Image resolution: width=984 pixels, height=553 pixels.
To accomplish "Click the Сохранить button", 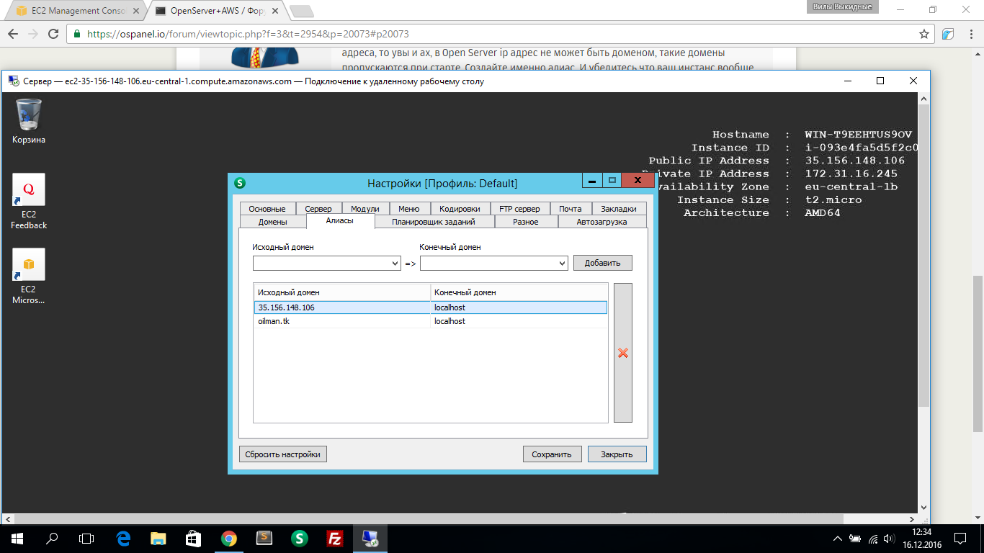I will [551, 454].
